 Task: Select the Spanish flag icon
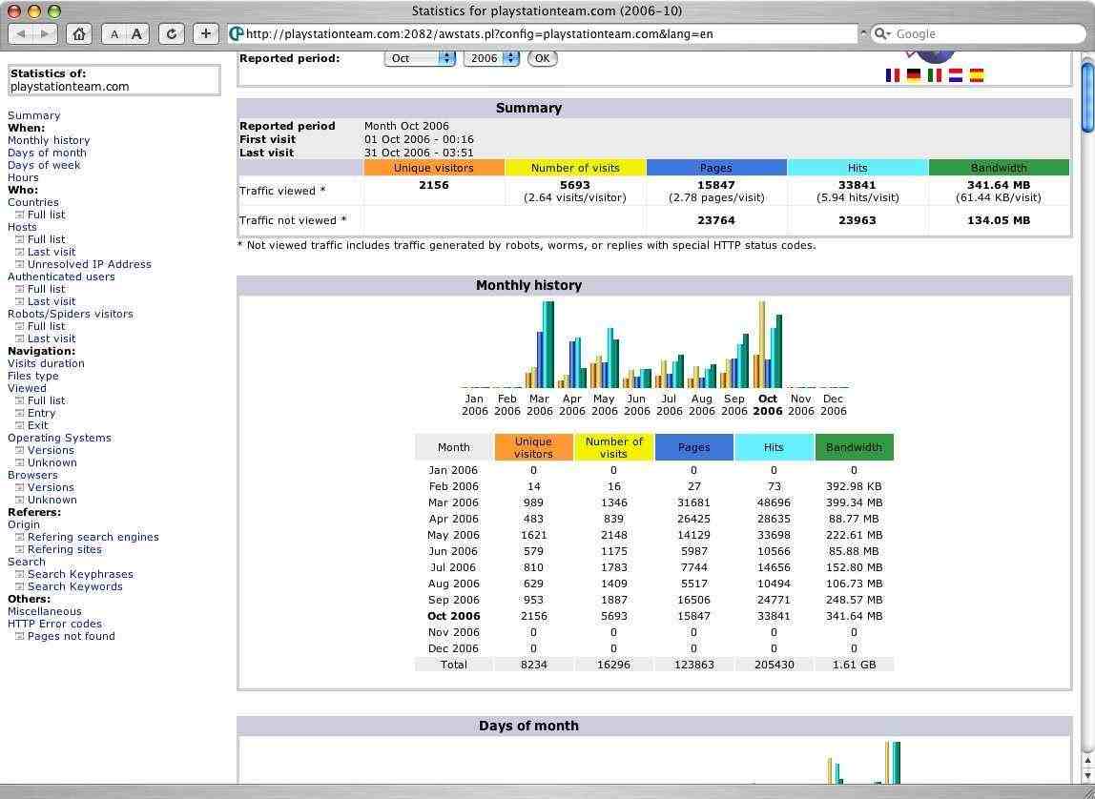tap(977, 75)
